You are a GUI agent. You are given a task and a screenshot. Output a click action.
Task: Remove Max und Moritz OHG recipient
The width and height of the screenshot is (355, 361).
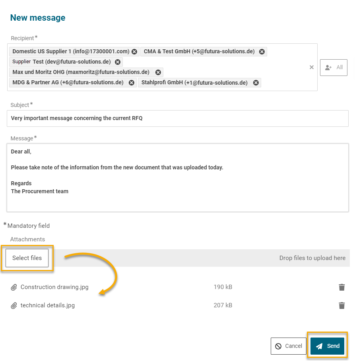click(x=158, y=72)
